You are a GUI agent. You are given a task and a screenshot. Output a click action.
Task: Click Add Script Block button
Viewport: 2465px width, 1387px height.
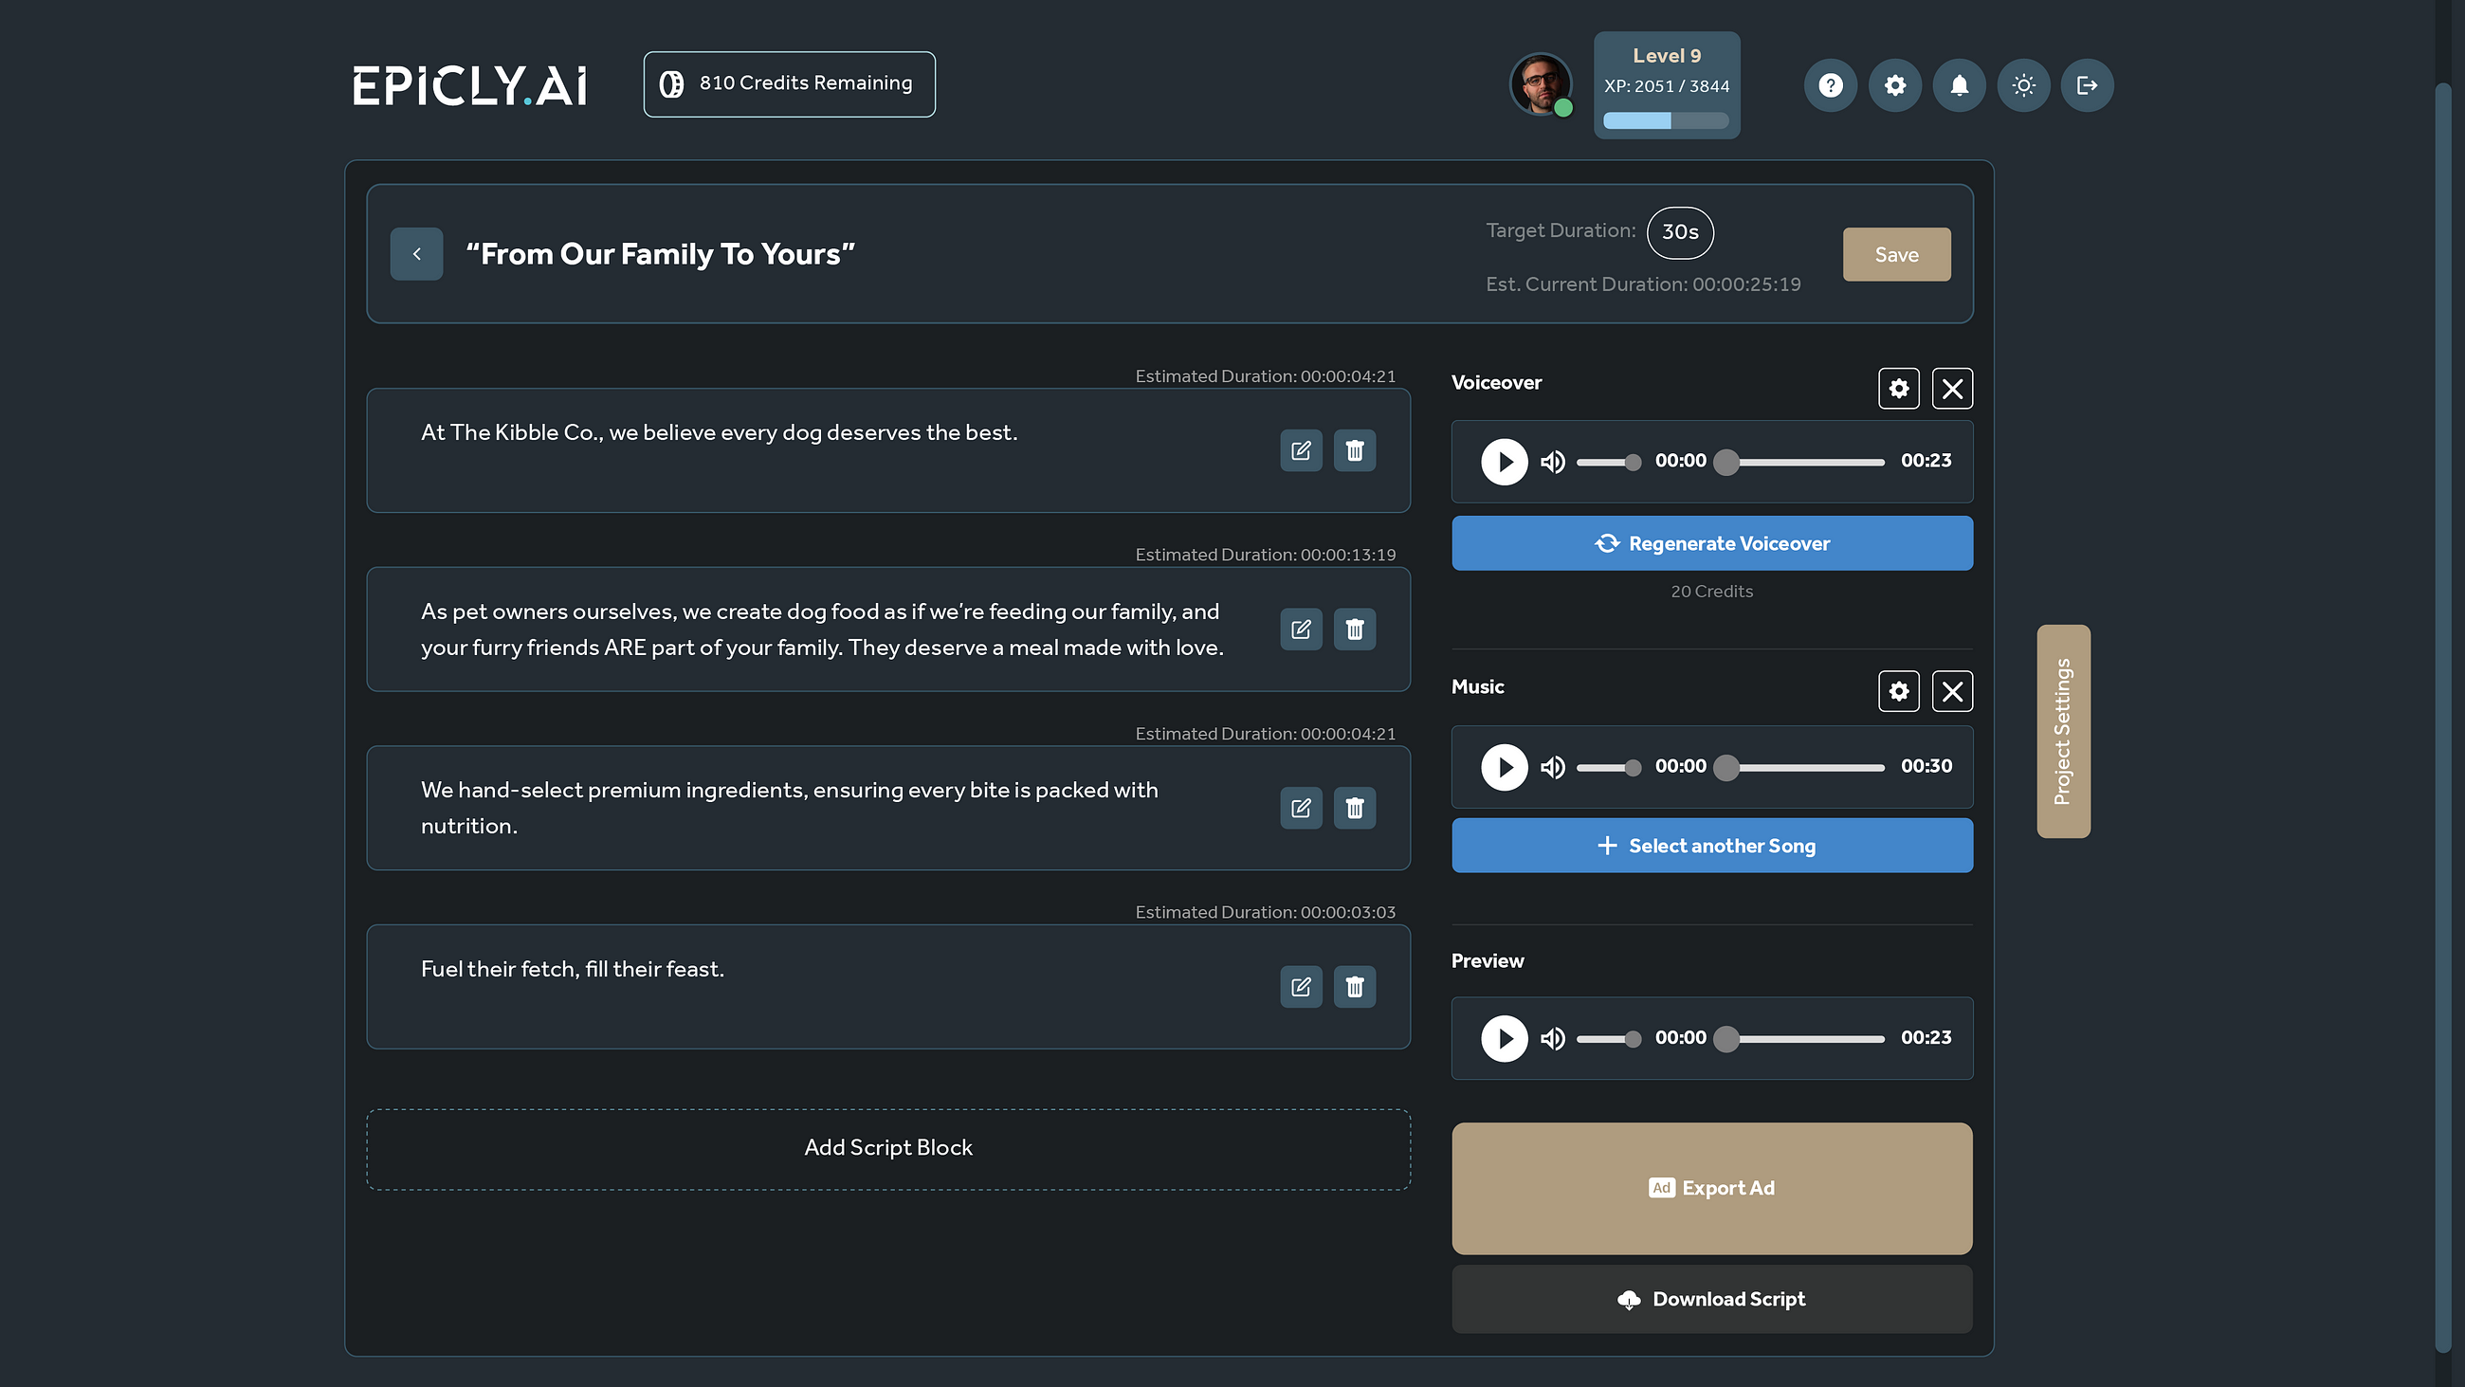coord(887,1148)
